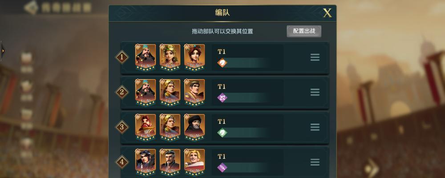Select the blonde hero portrait in squad 4
Image resolution: width=445 pixels, height=178 pixels.
click(194, 162)
